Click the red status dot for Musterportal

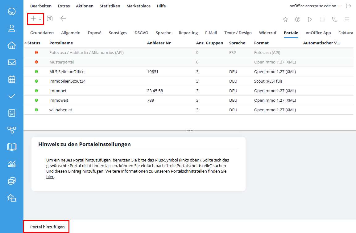pyautogui.click(x=36, y=62)
